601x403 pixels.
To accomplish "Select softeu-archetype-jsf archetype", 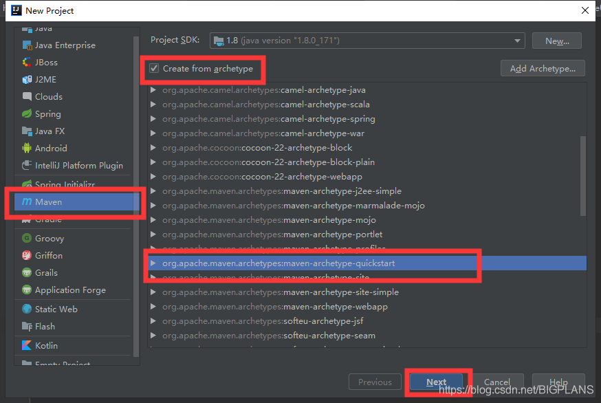I will tap(367, 321).
